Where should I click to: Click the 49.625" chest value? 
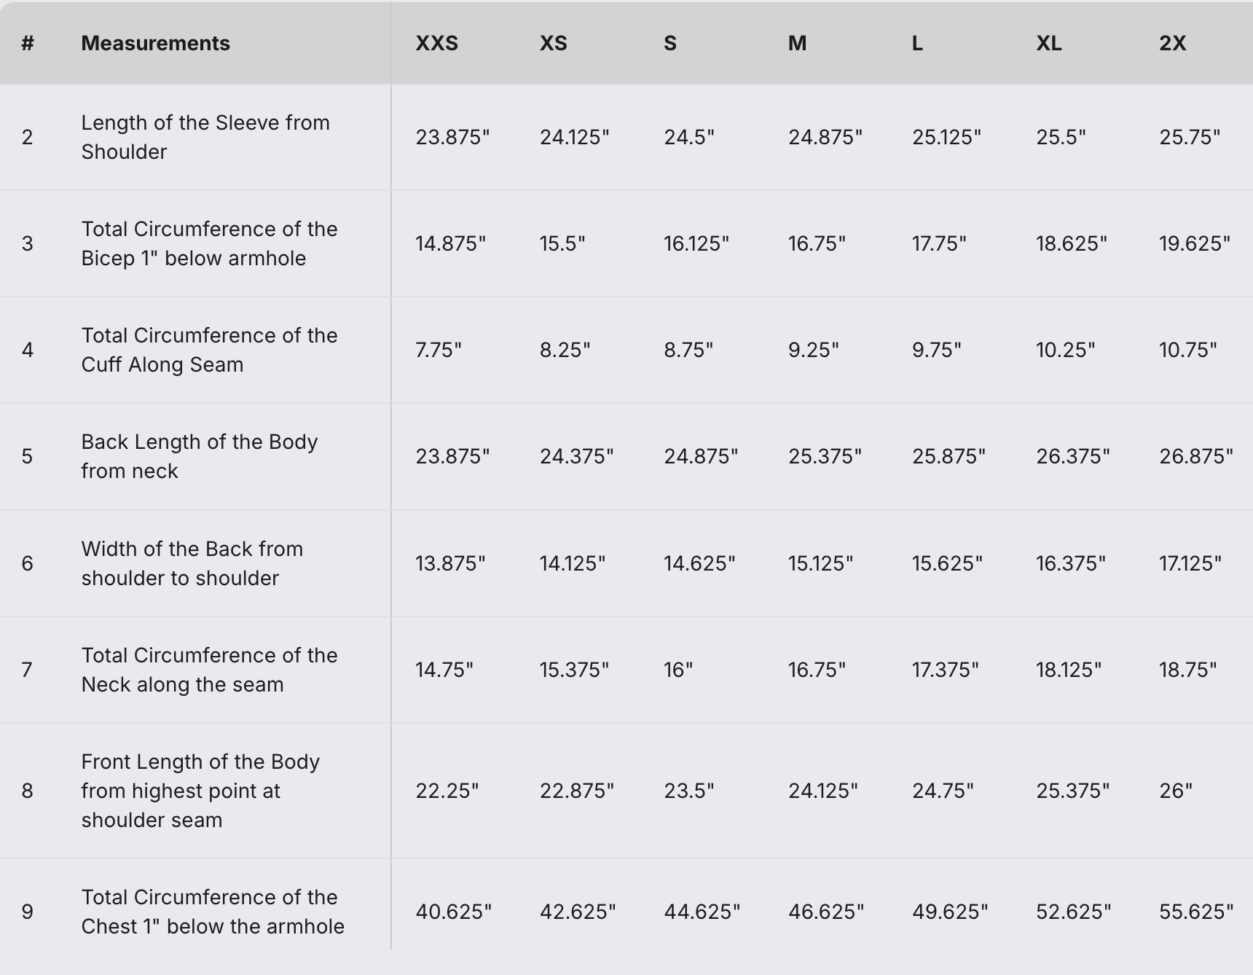click(949, 912)
